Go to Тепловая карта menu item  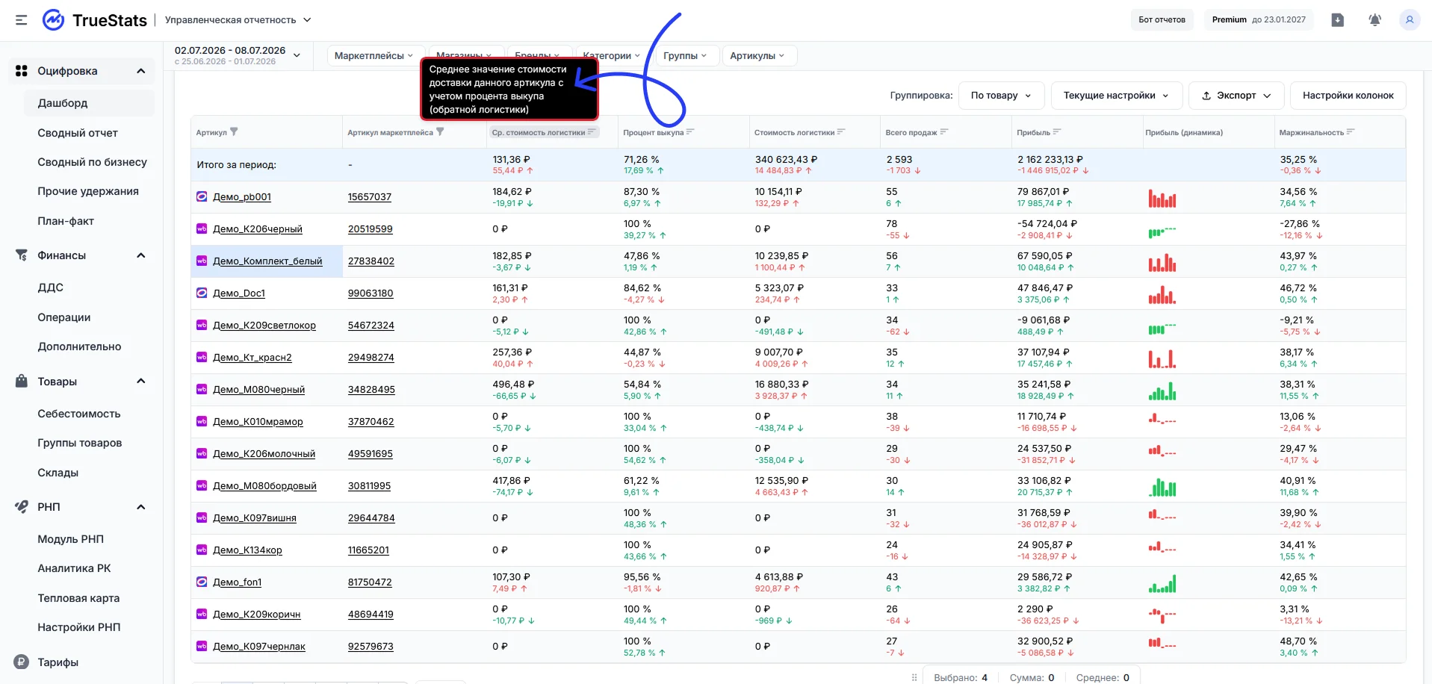point(78,598)
